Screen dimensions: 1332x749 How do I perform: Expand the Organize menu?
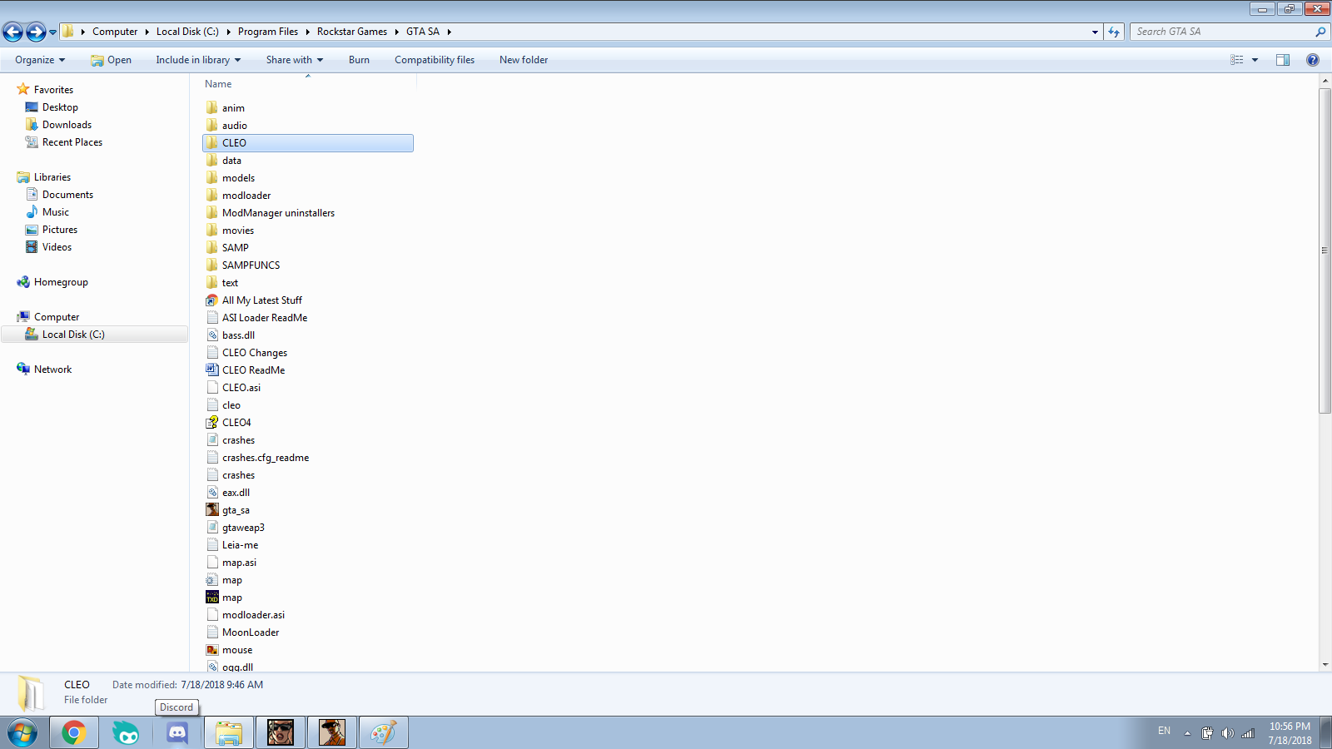39,60
